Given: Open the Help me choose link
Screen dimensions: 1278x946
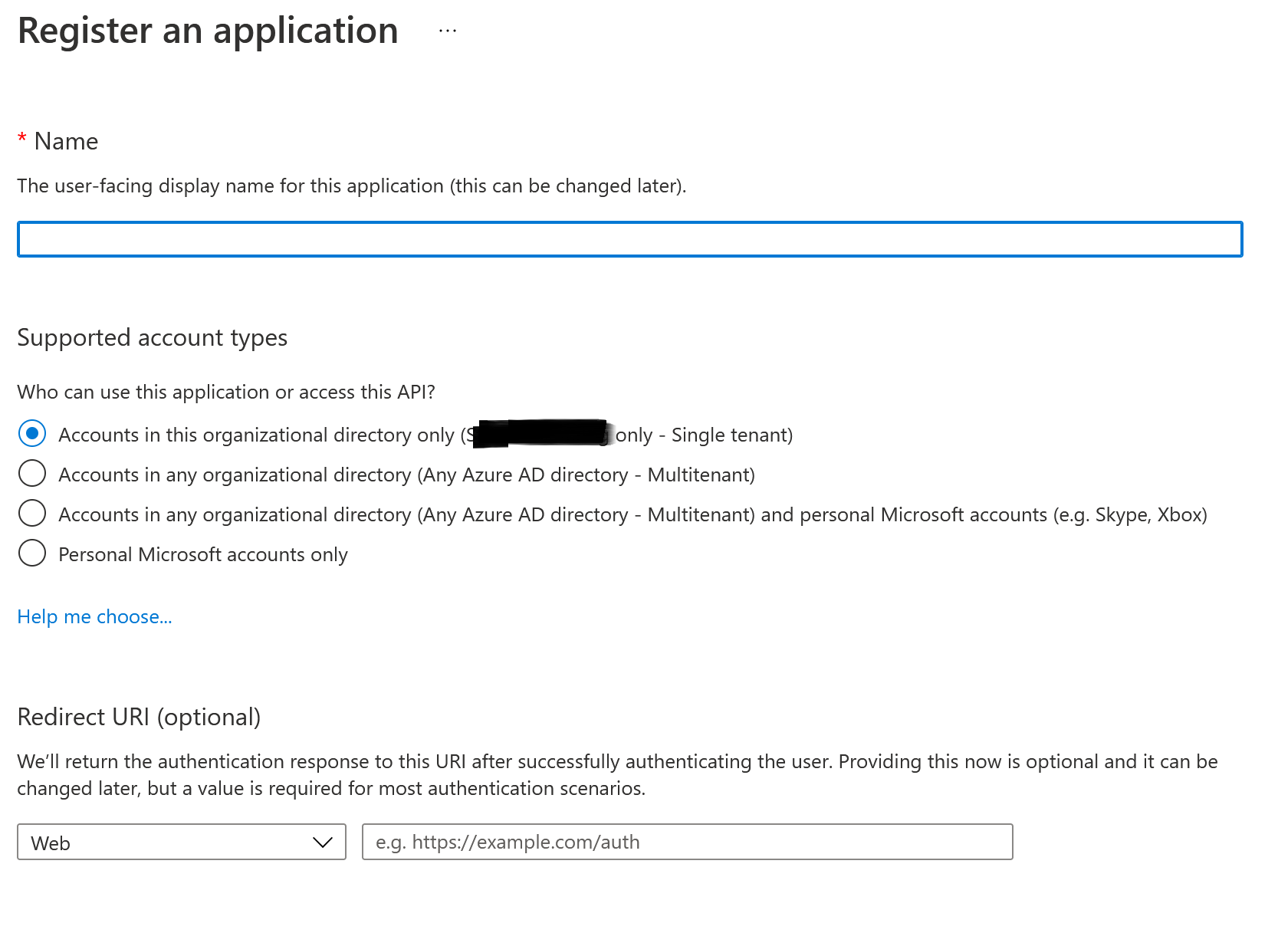Looking at the screenshot, I should click(94, 616).
